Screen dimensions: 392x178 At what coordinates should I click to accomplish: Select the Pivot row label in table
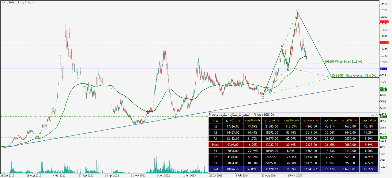click(x=216, y=145)
